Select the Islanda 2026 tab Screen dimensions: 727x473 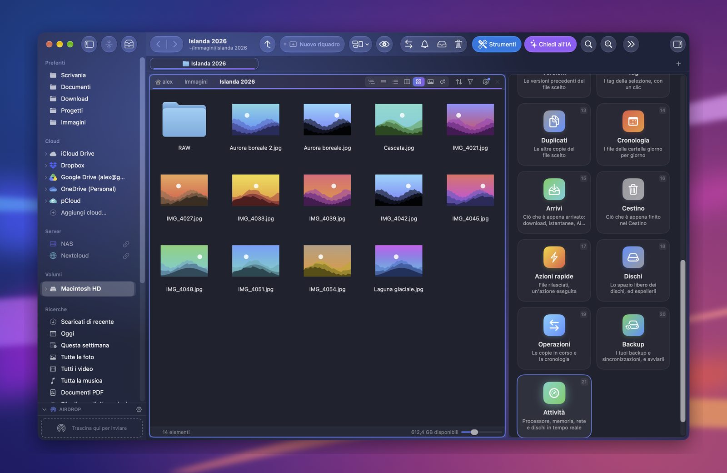204,64
